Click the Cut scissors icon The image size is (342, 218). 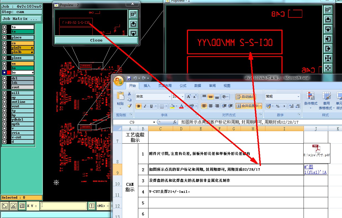pyautogui.click(x=129, y=94)
